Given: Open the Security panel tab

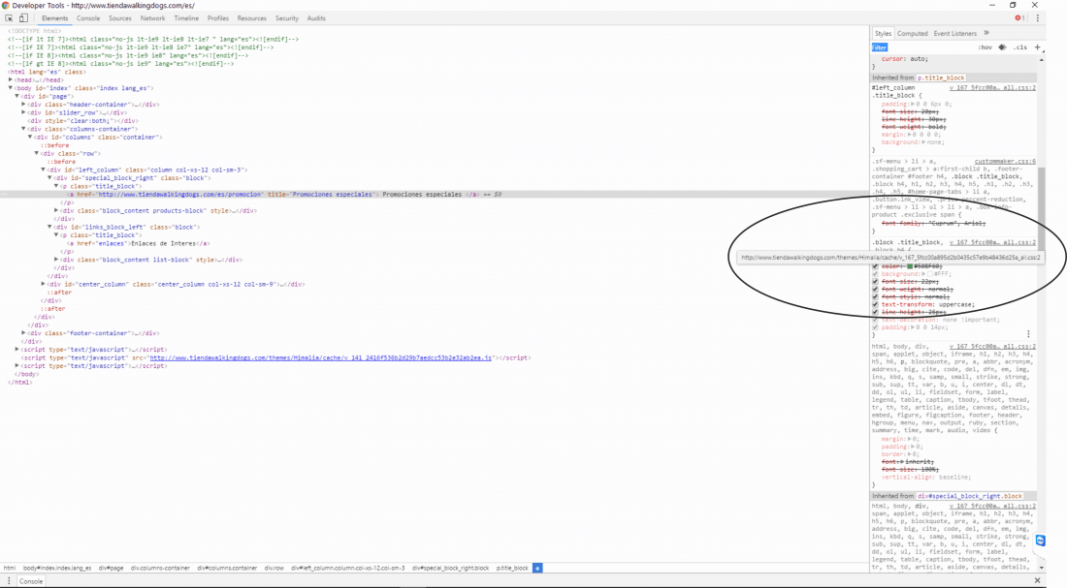Looking at the screenshot, I should [x=286, y=18].
